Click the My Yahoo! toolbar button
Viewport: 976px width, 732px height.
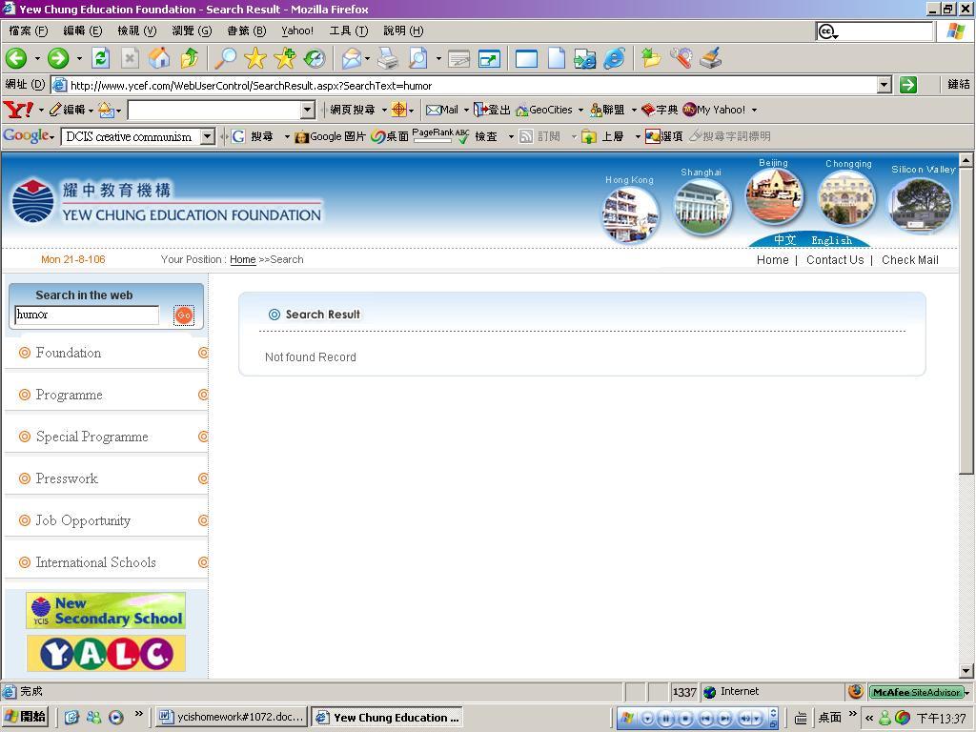pos(714,110)
